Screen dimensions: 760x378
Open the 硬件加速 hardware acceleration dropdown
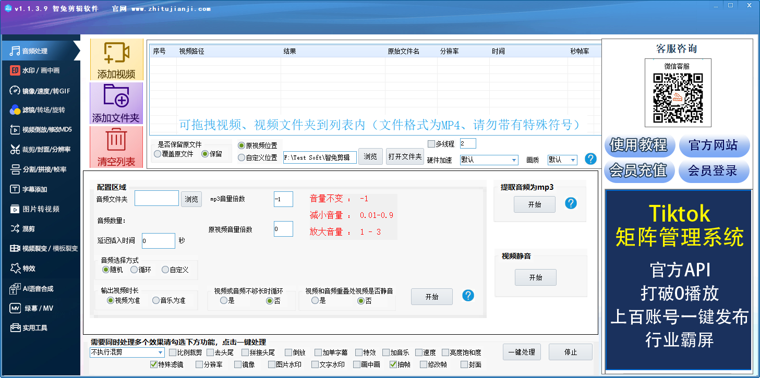point(488,160)
